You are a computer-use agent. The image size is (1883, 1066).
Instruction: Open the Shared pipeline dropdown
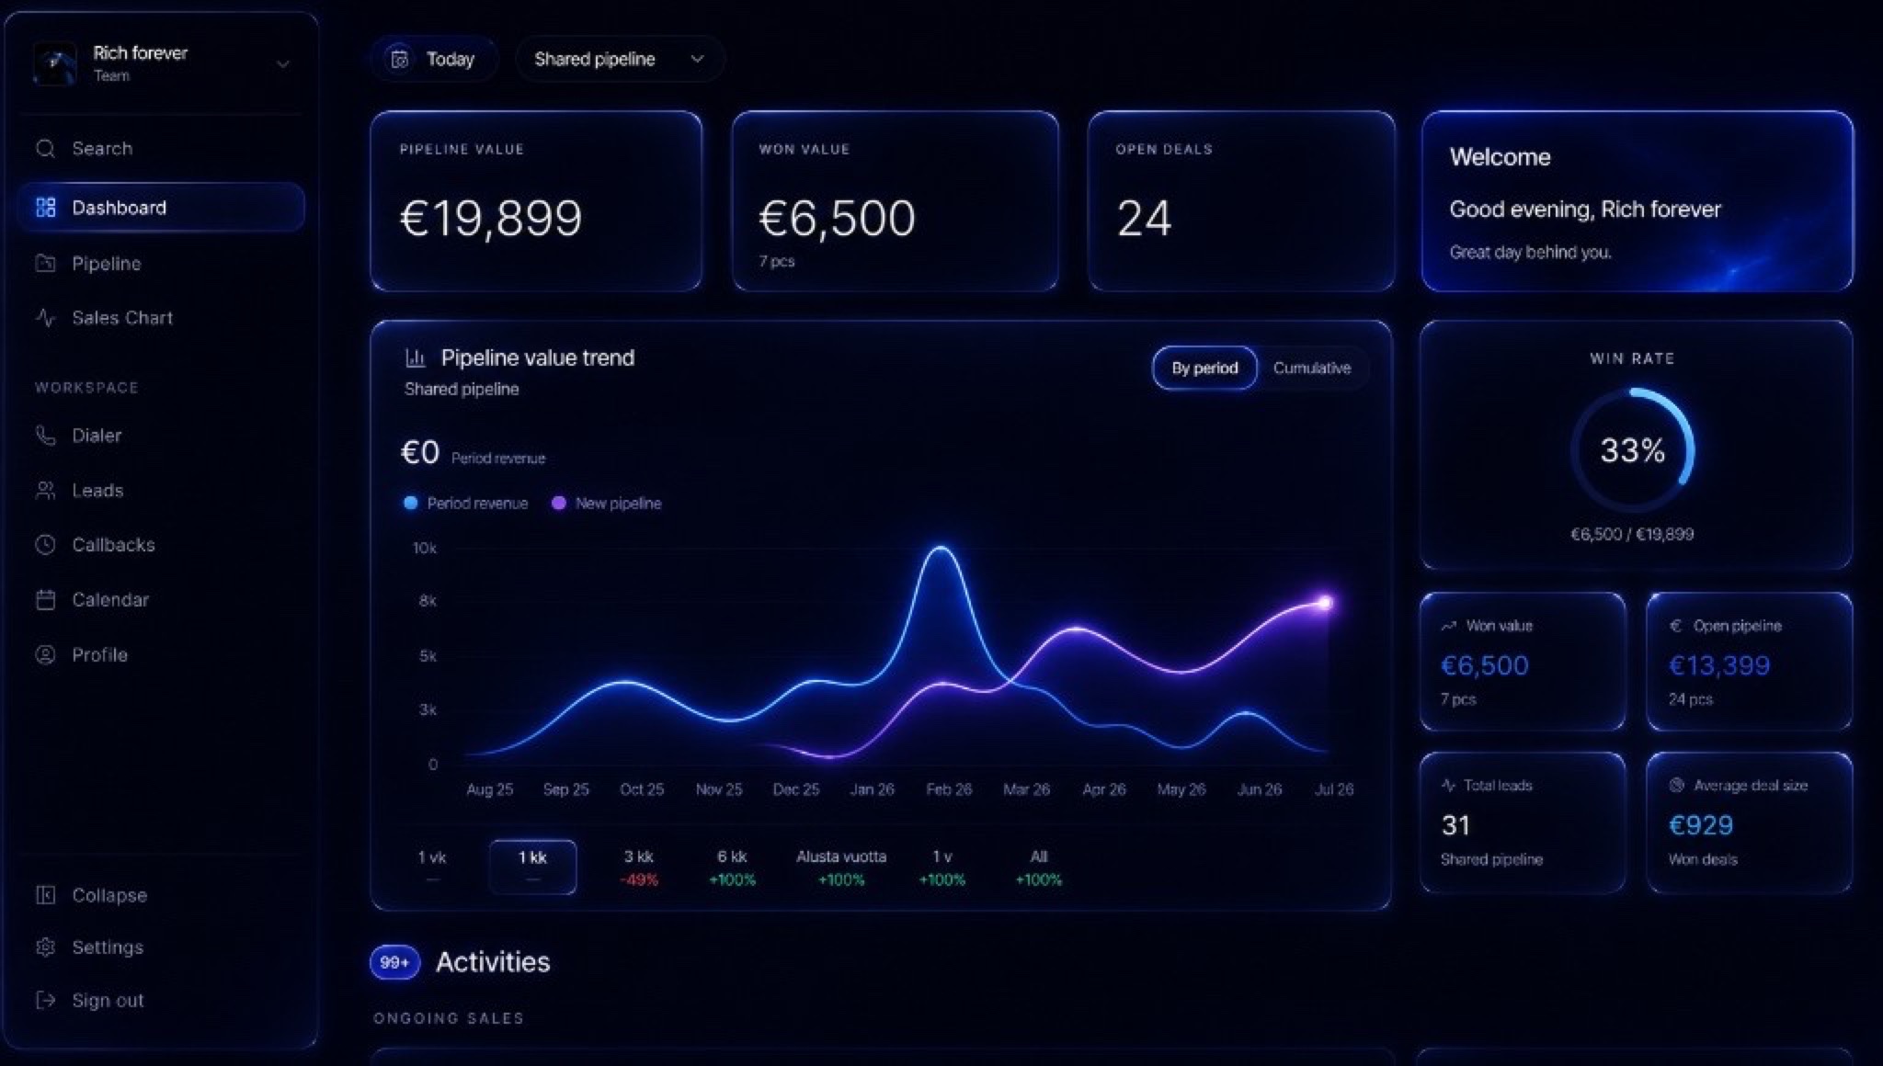(x=620, y=59)
